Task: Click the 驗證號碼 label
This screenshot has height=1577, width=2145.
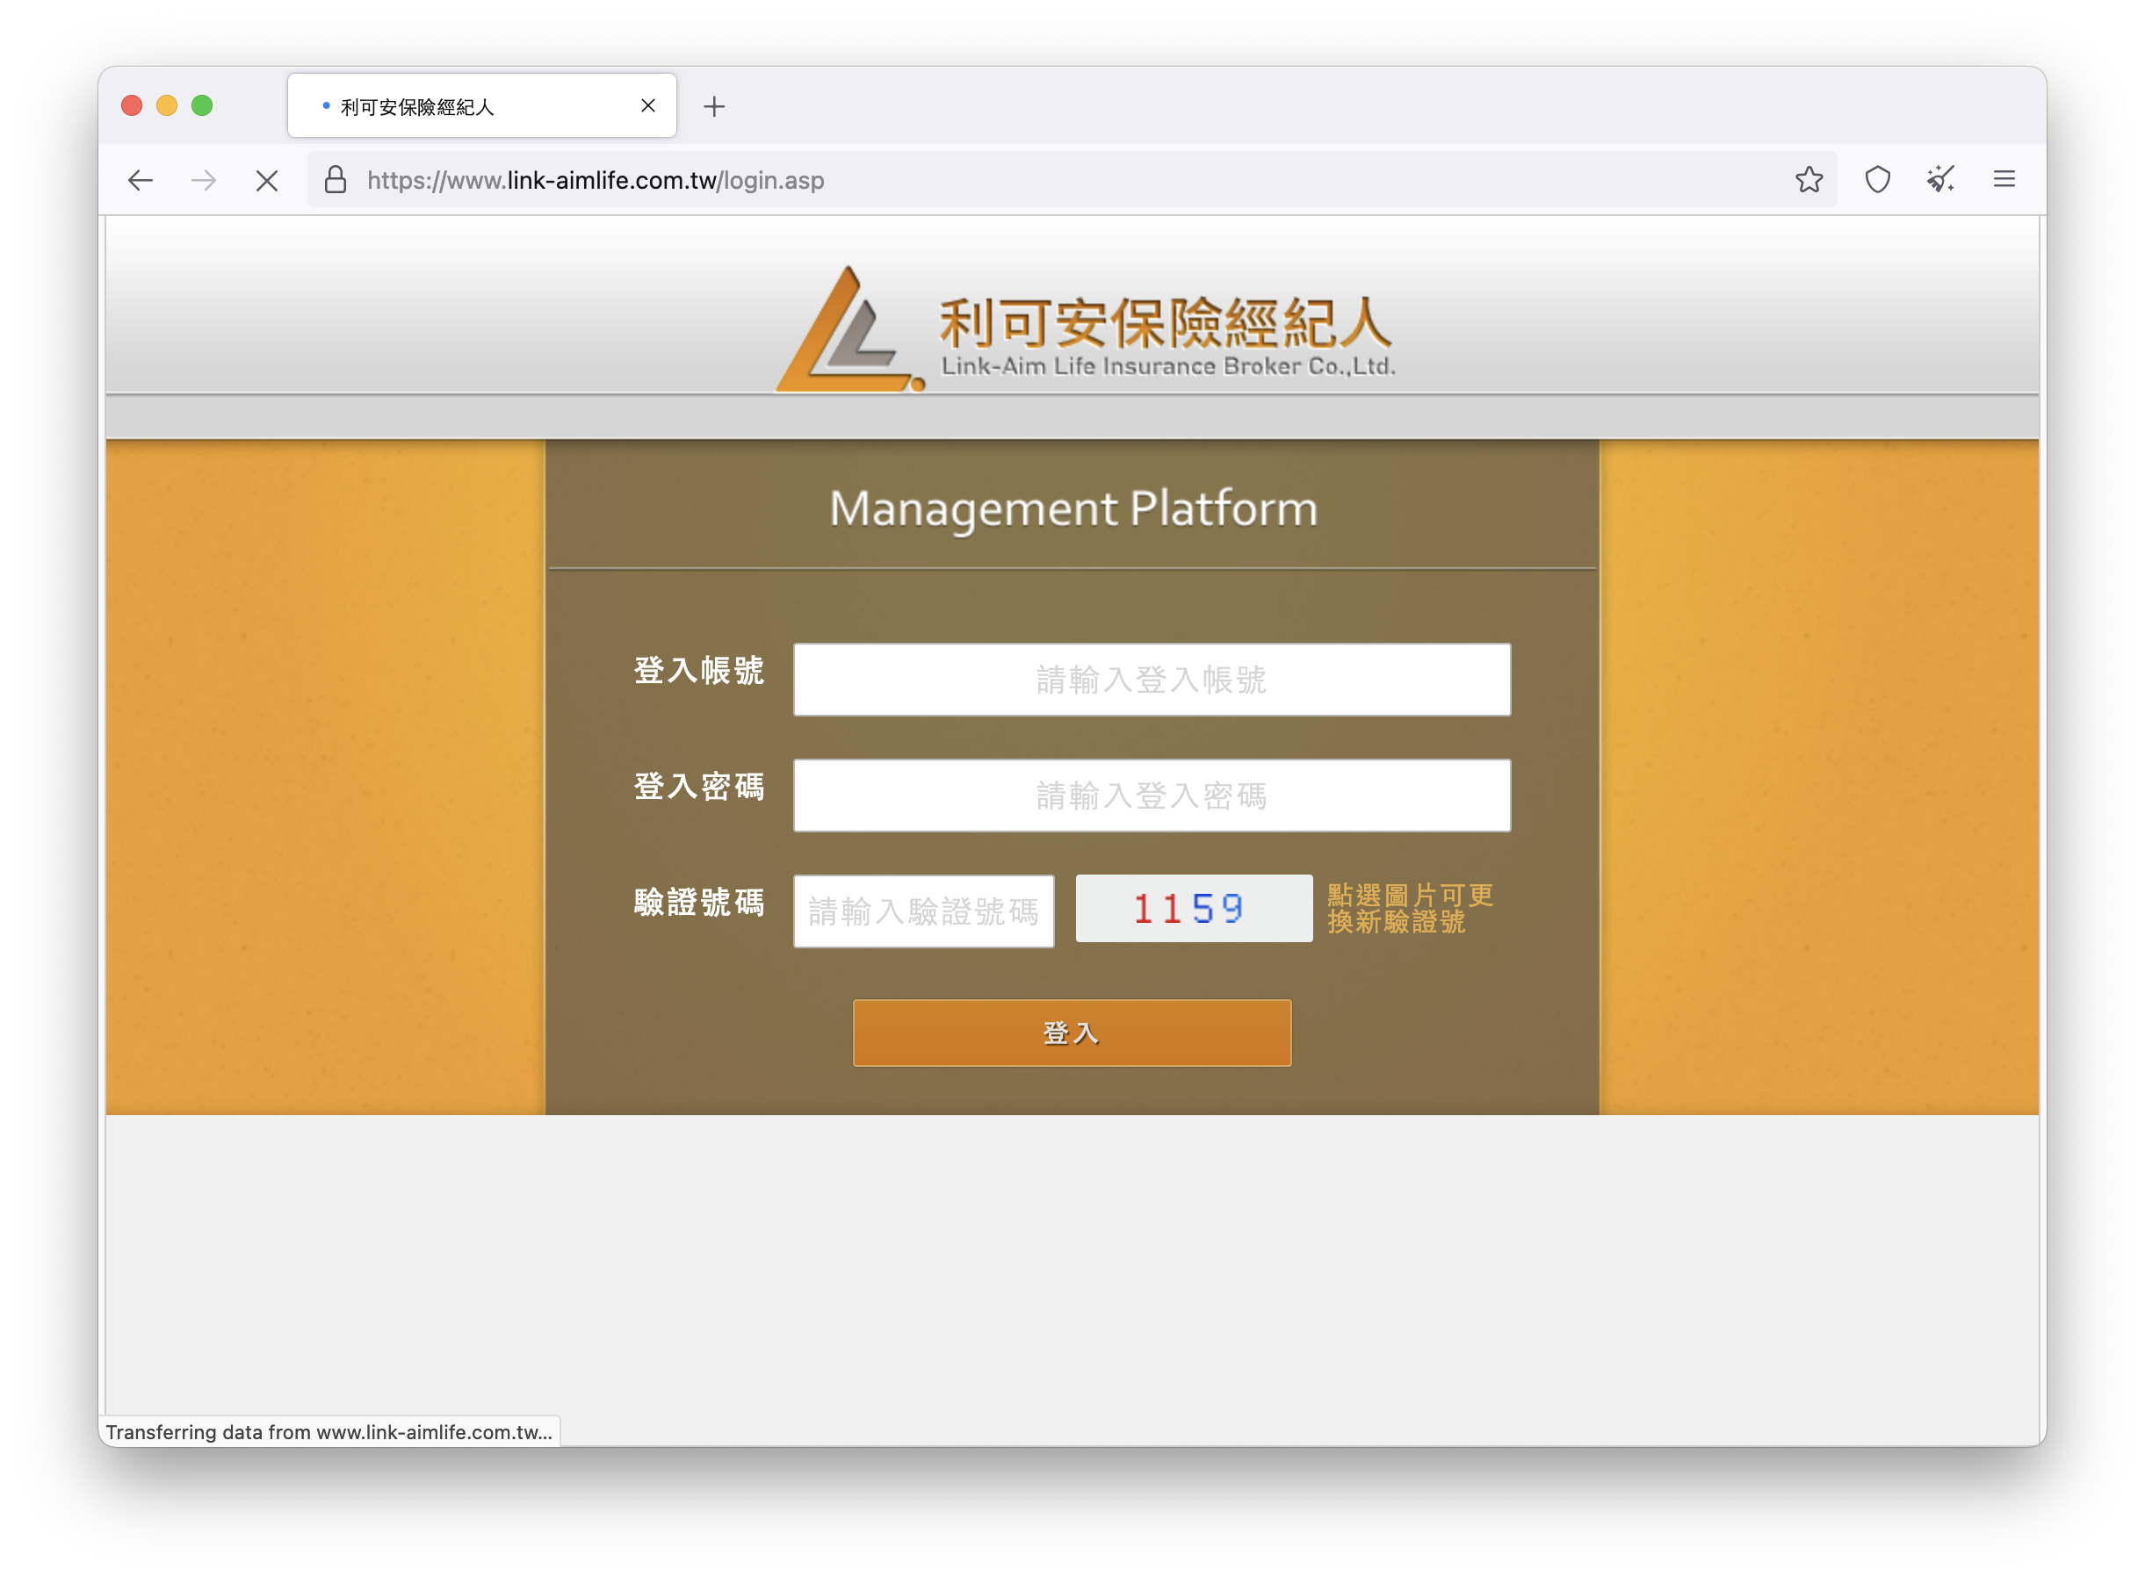Action: pyautogui.click(x=699, y=903)
